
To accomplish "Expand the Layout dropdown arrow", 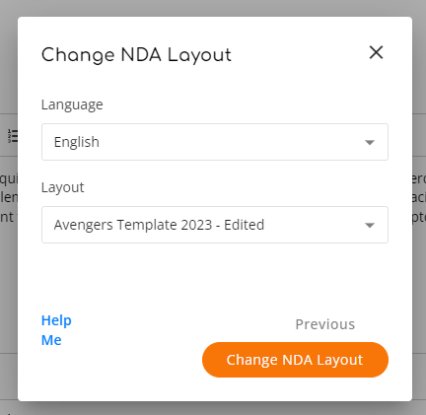I will pos(370,225).
